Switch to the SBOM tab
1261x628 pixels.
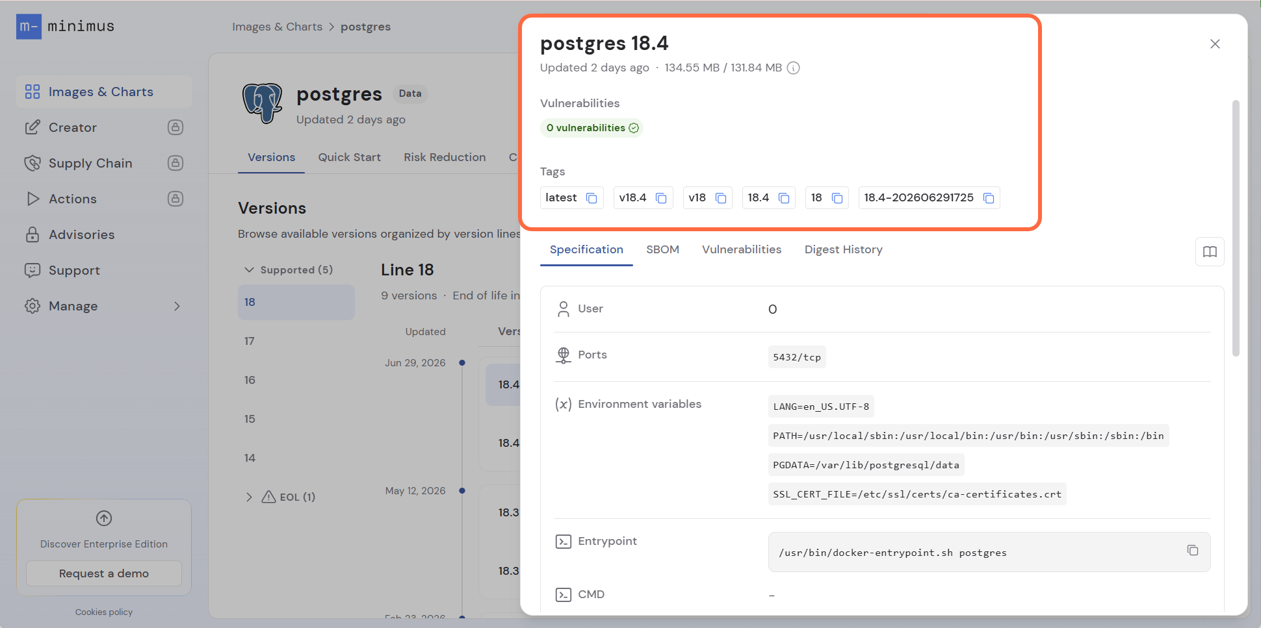tap(662, 249)
